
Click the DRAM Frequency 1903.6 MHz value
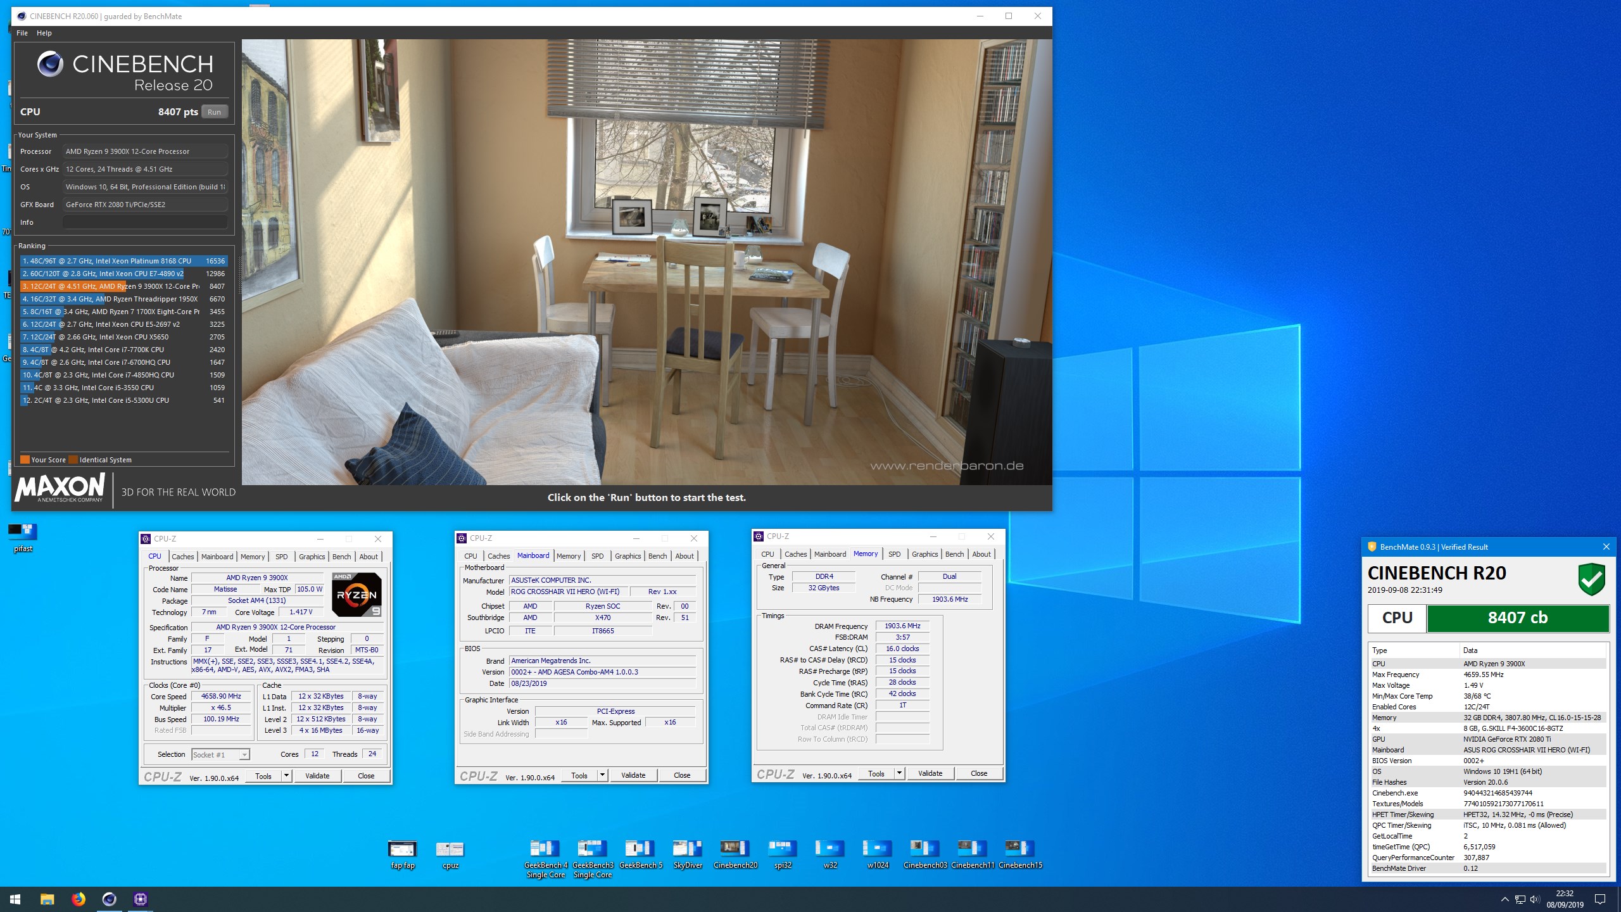[902, 626]
